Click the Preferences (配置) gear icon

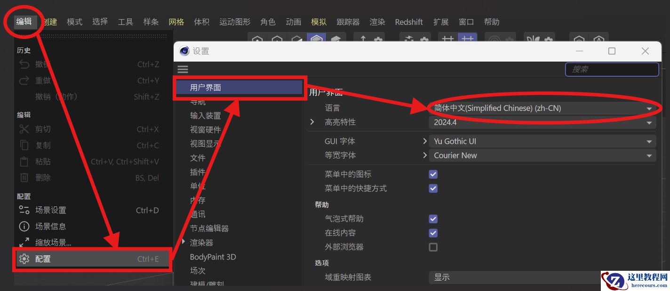(x=23, y=259)
